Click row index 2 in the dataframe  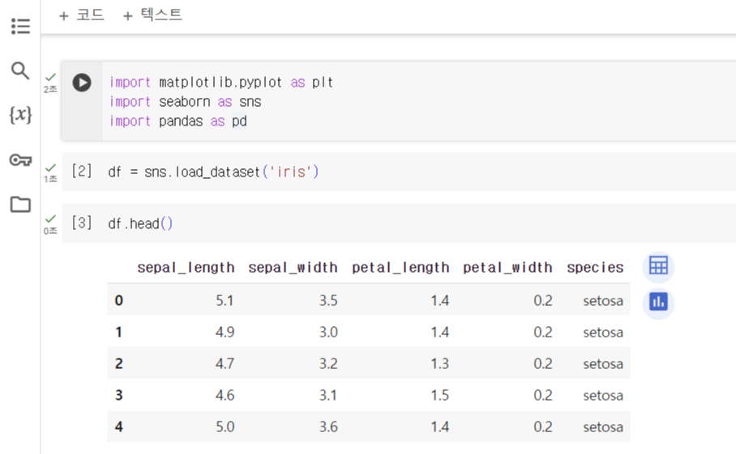pos(119,363)
